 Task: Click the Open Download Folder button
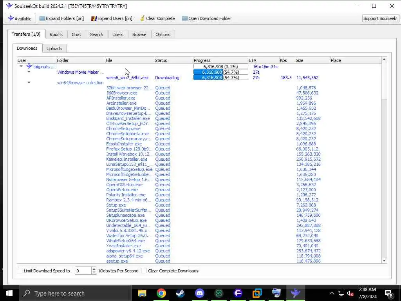click(206, 18)
